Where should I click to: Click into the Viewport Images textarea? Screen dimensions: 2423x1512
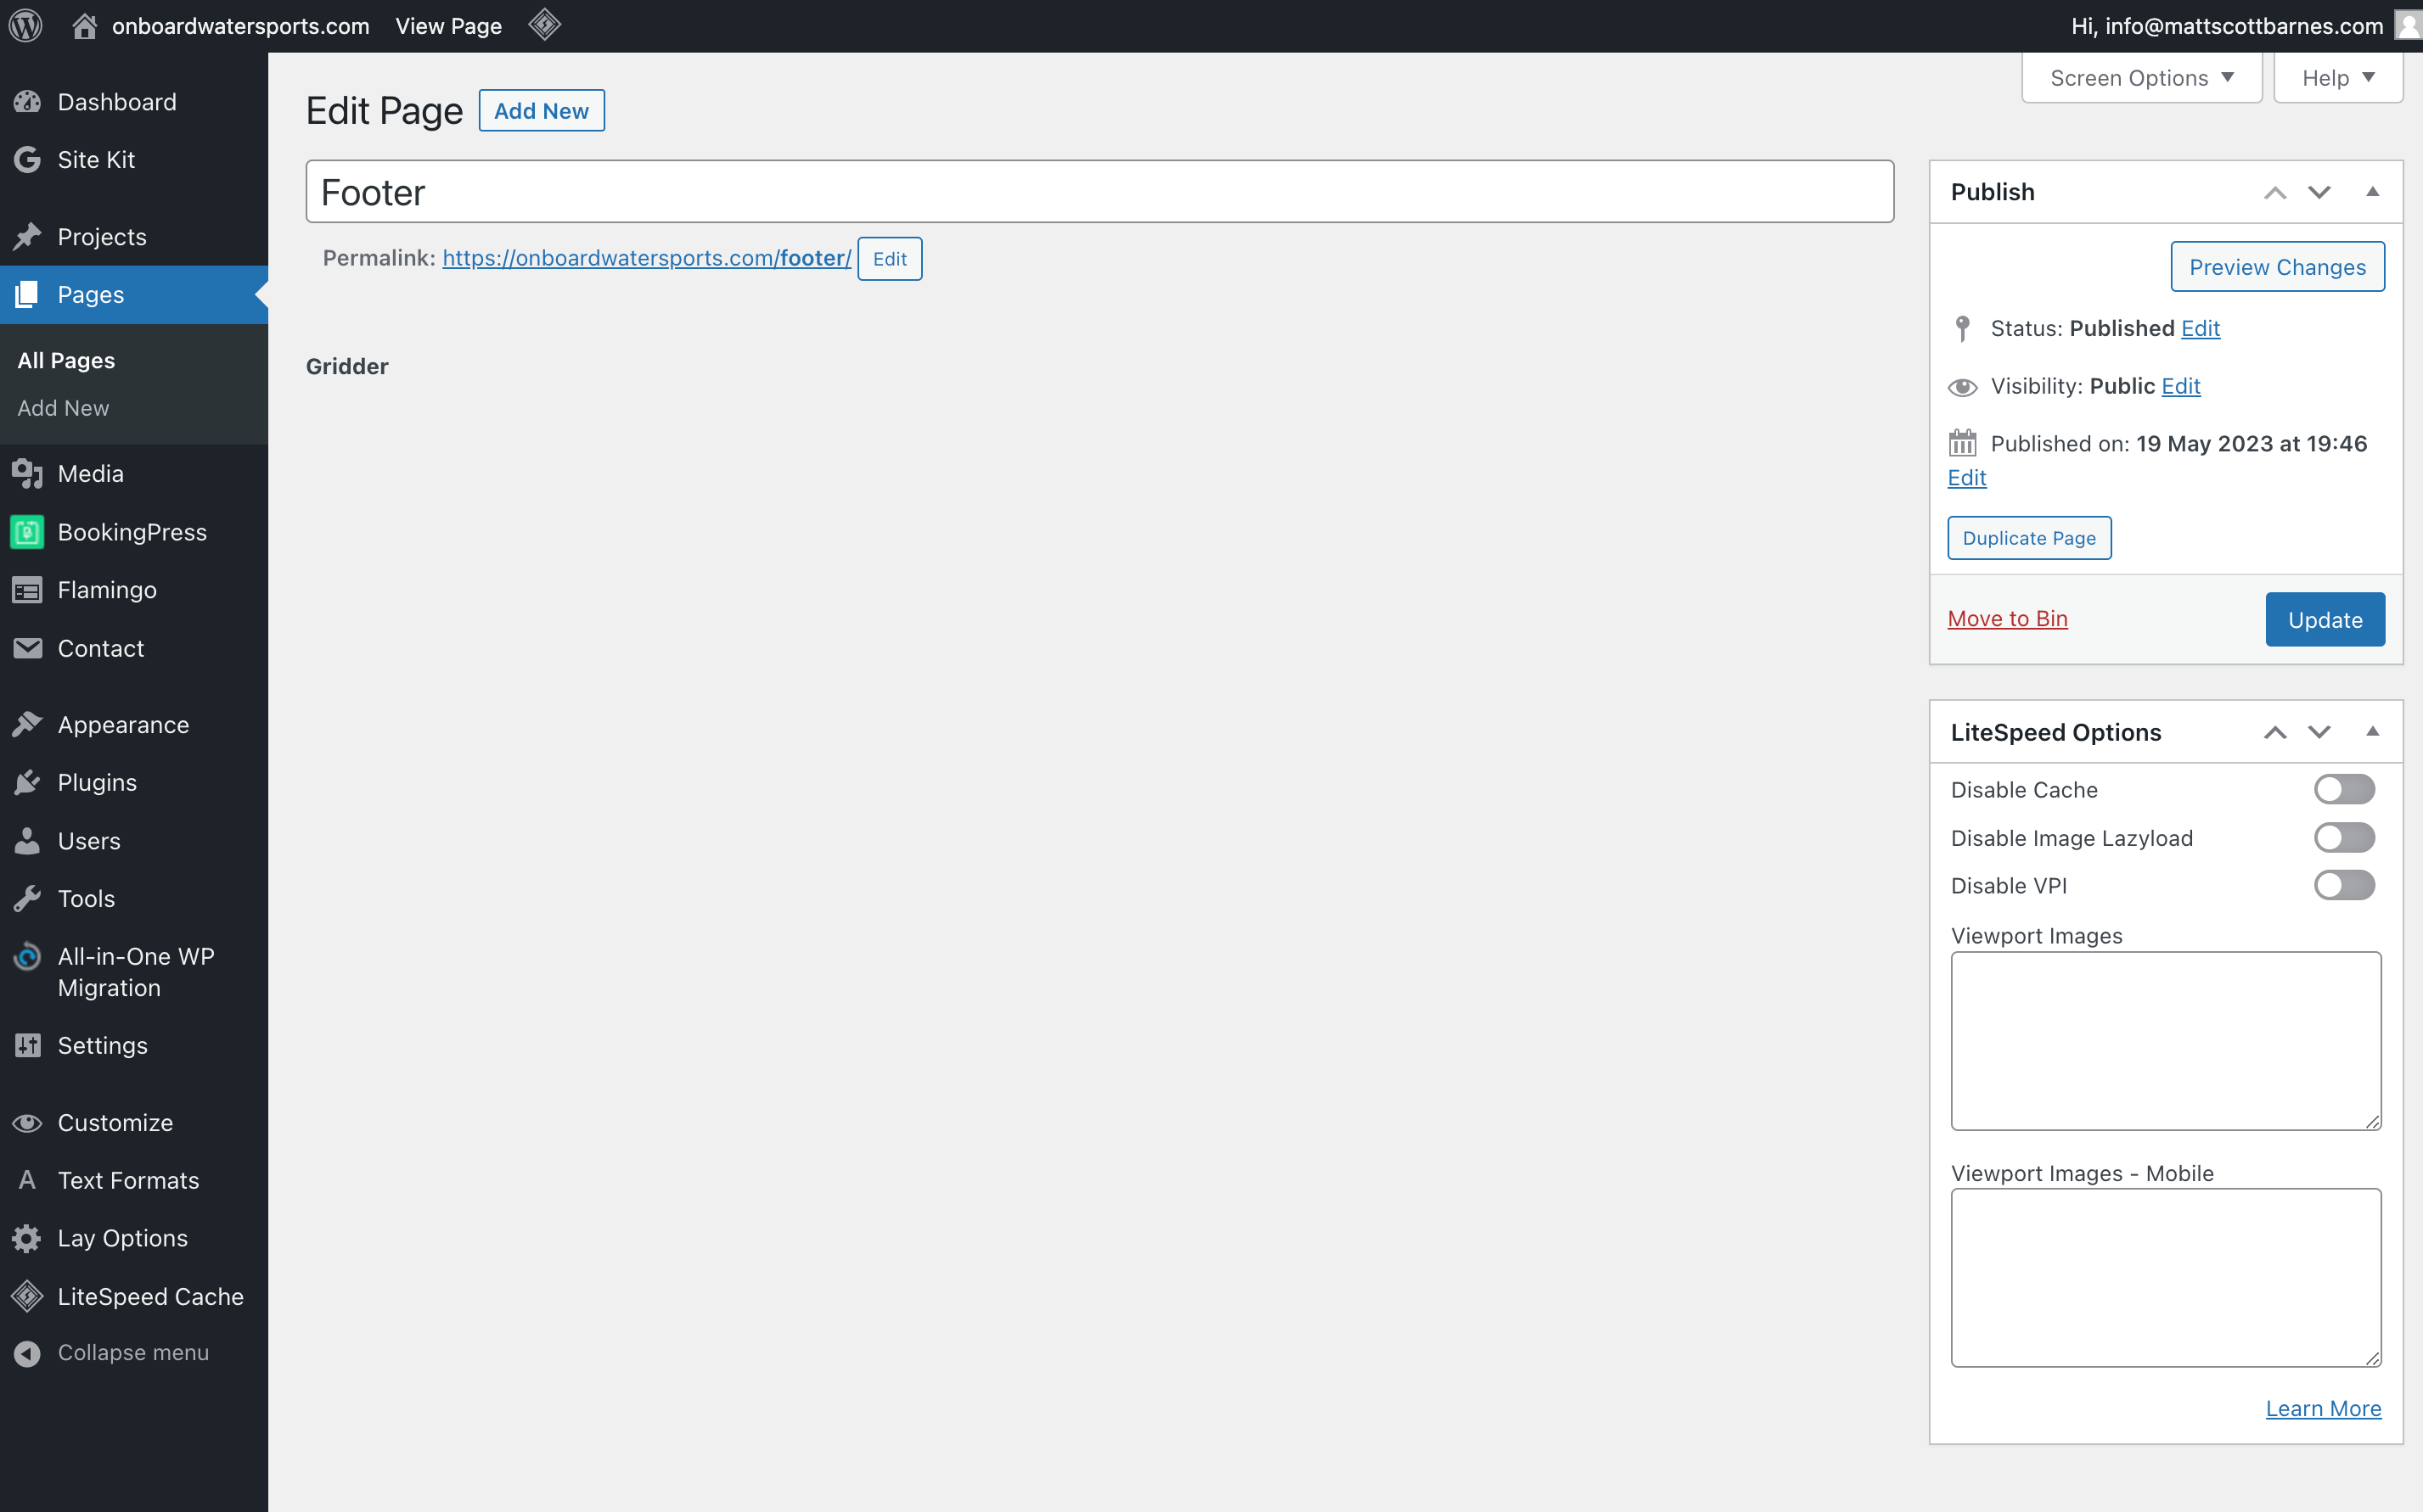[2165, 1041]
